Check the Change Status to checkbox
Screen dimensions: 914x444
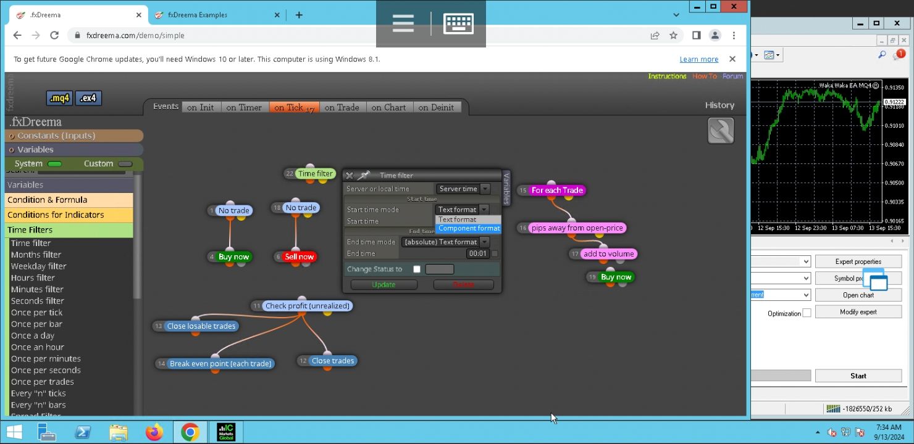(417, 269)
